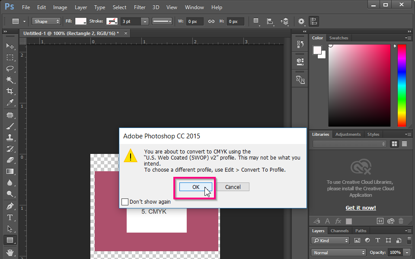Select the Lasso tool
Screen dimensions: 415x259
10,68
